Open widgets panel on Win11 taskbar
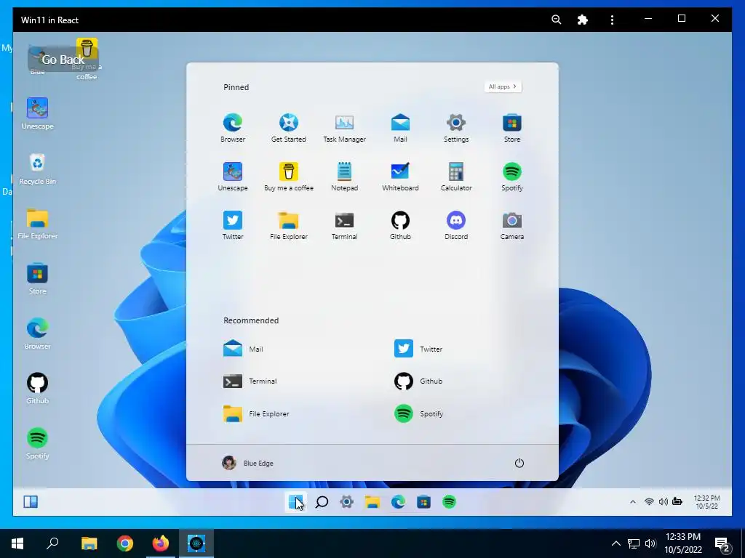Viewport: 745px width, 558px height. pyautogui.click(x=31, y=501)
